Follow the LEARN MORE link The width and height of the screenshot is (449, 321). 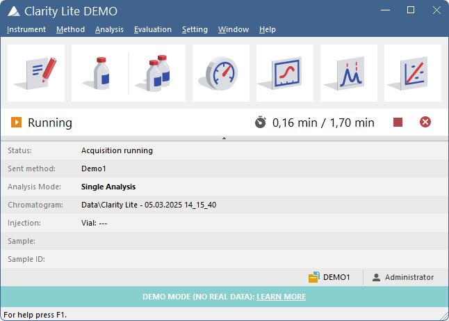coord(281,297)
